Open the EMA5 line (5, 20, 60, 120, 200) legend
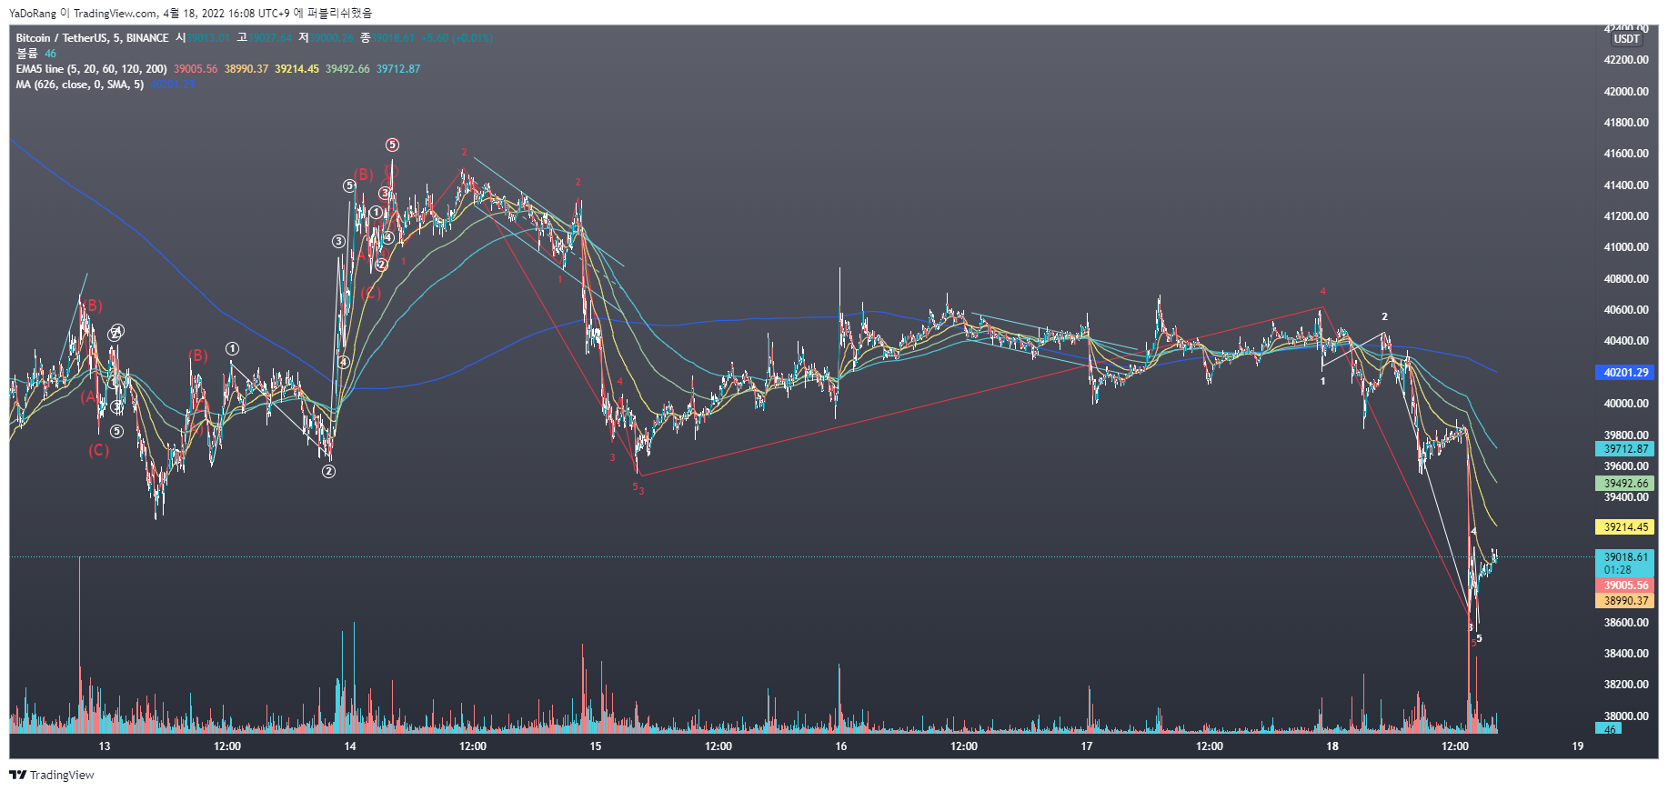1668x791 pixels. coord(91,69)
